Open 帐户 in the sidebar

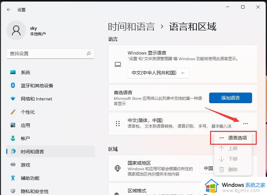tap(51, 138)
